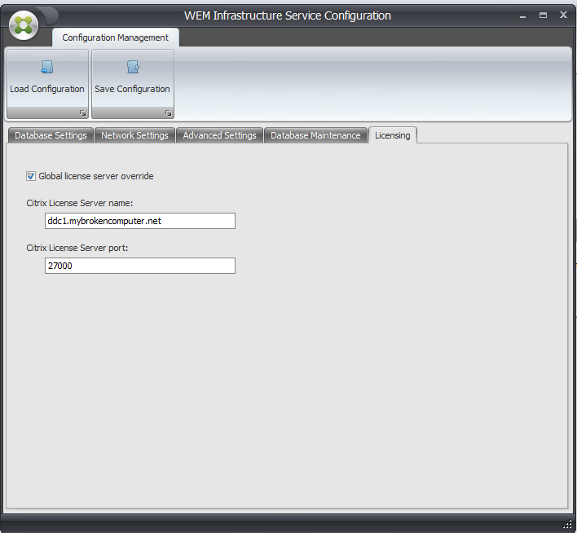The width and height of the screenshot is (577, 533).
Task: Click the window resize grip in the corner
Action: pos(567,523)
